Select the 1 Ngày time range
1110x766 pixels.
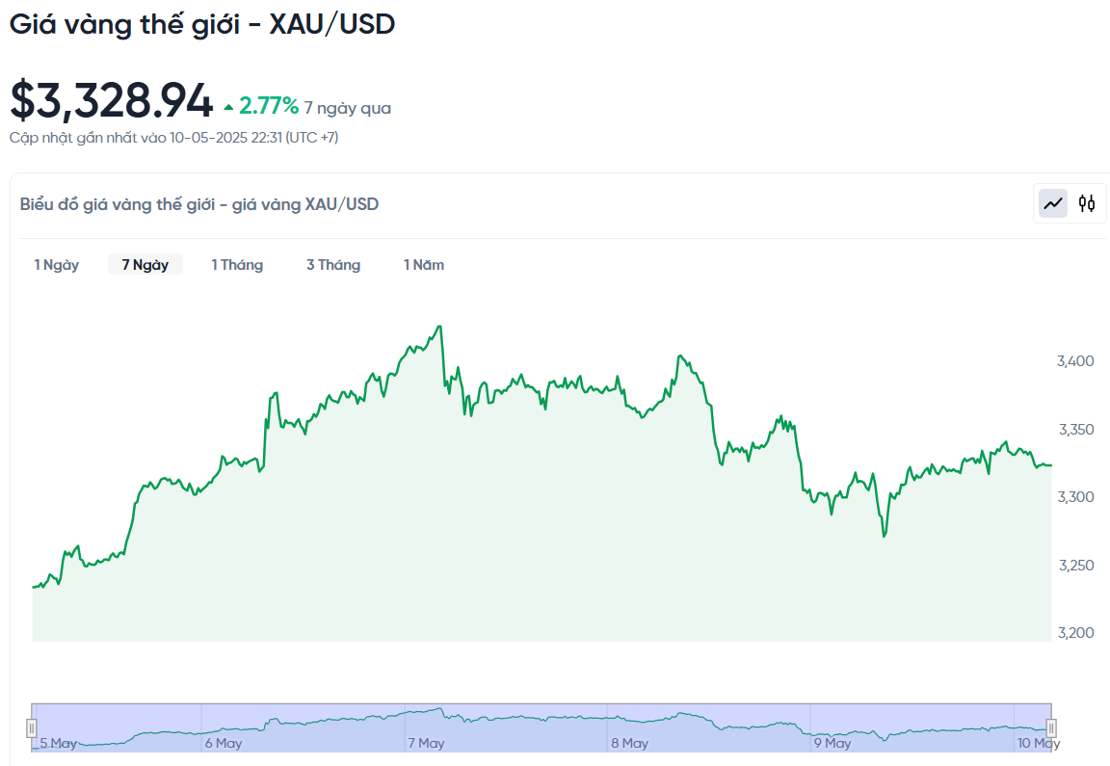pos(57,265)
